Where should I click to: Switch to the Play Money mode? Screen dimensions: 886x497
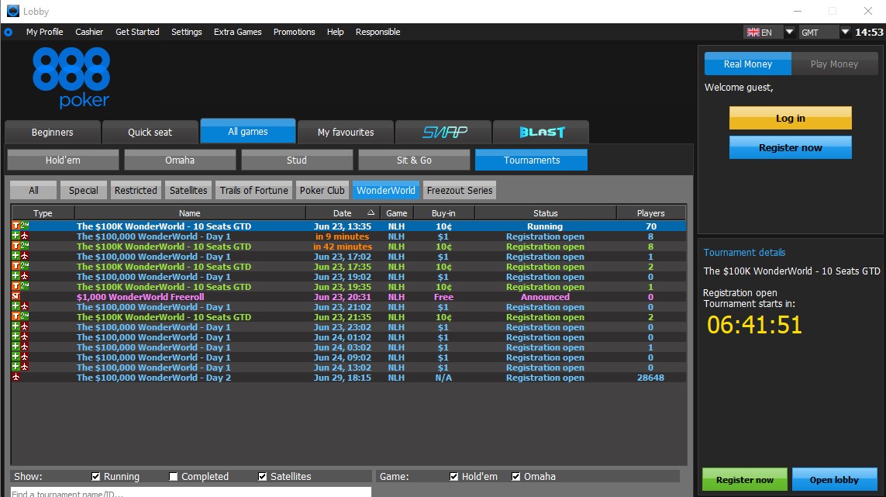[x=834, y=64]
